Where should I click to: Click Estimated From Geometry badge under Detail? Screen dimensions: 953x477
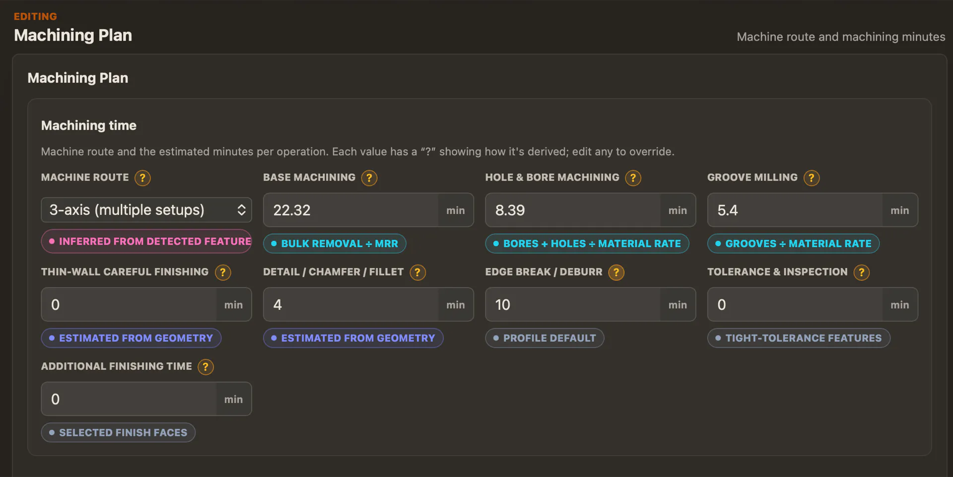(353, 338)
